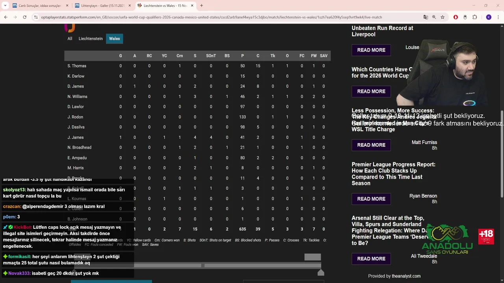
Task: Open the Chrome profile avatar K
Action: click(489, 17)
